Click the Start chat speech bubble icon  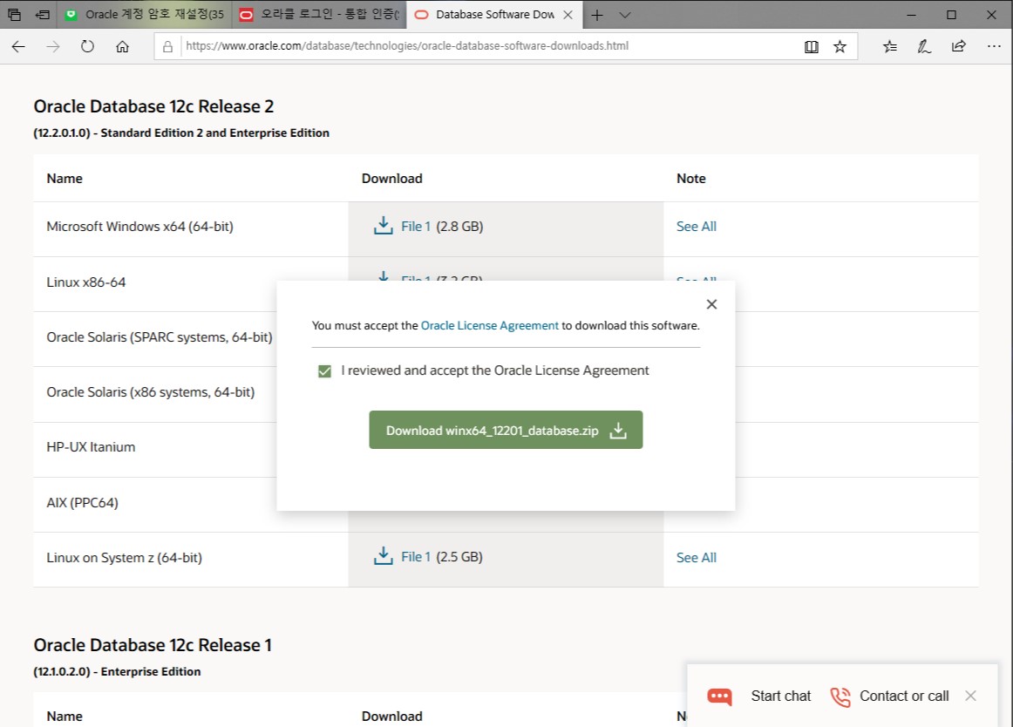click(720, 696)
